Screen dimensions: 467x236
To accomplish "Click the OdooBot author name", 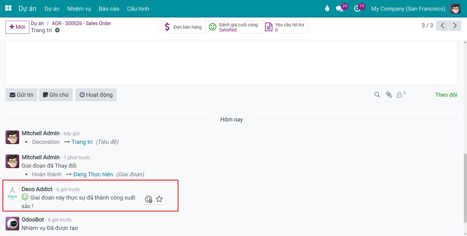I will (33, 220).
